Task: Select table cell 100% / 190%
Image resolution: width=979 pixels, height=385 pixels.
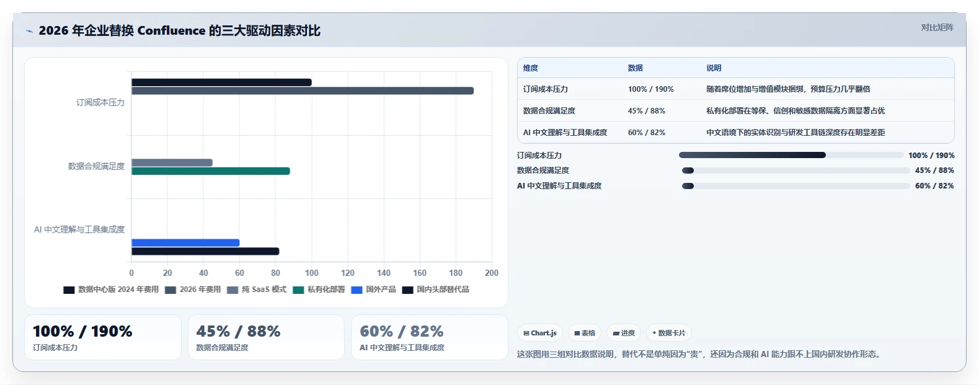Action: tap(651, 89)
